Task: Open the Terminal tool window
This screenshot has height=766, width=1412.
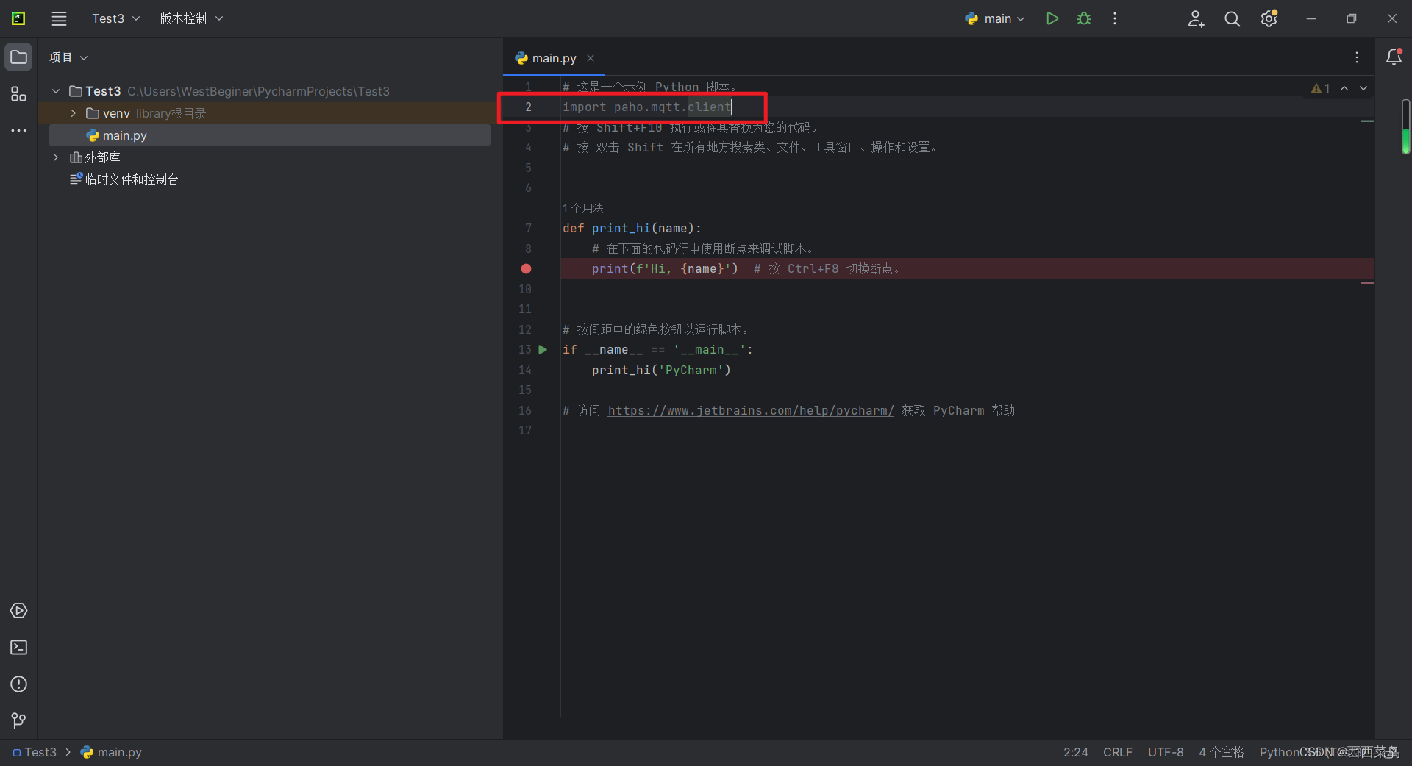Action: (18, 648)
